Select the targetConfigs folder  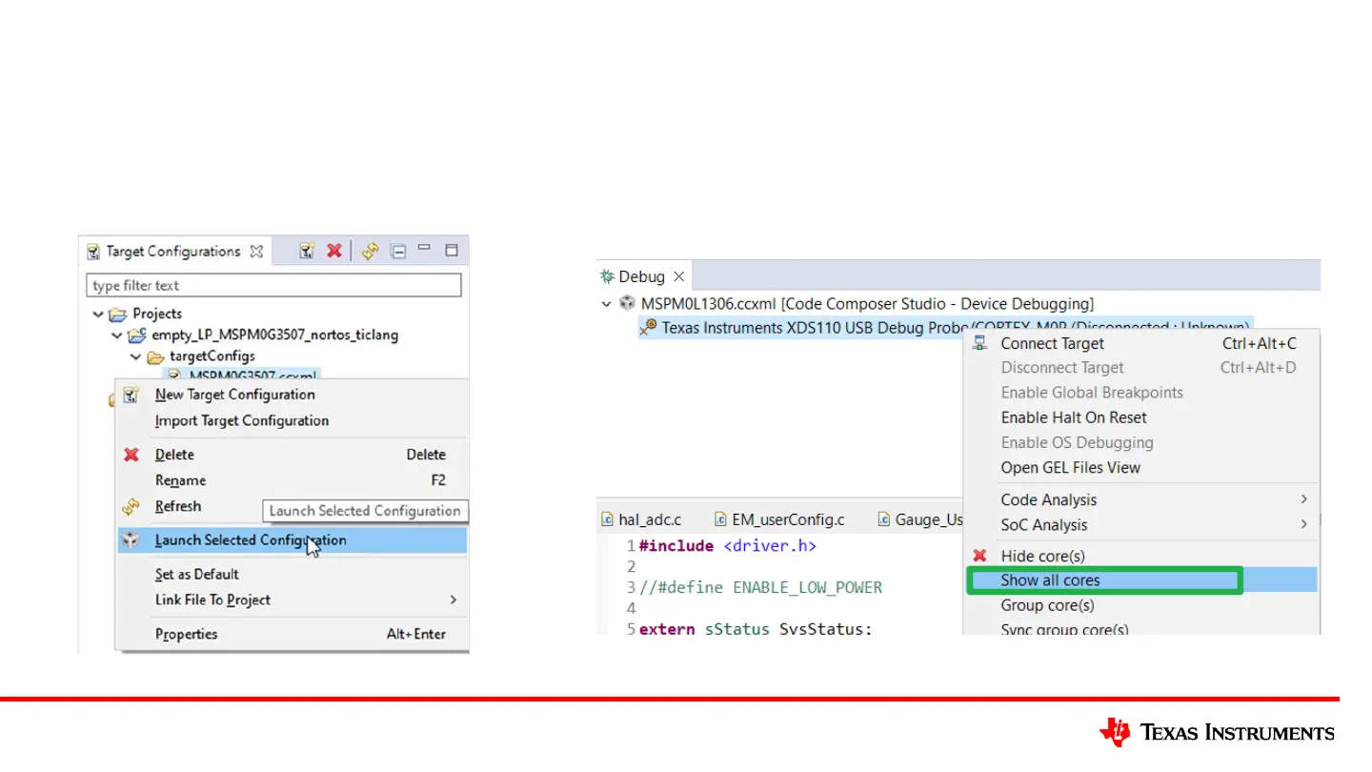[x=212, y=356]
